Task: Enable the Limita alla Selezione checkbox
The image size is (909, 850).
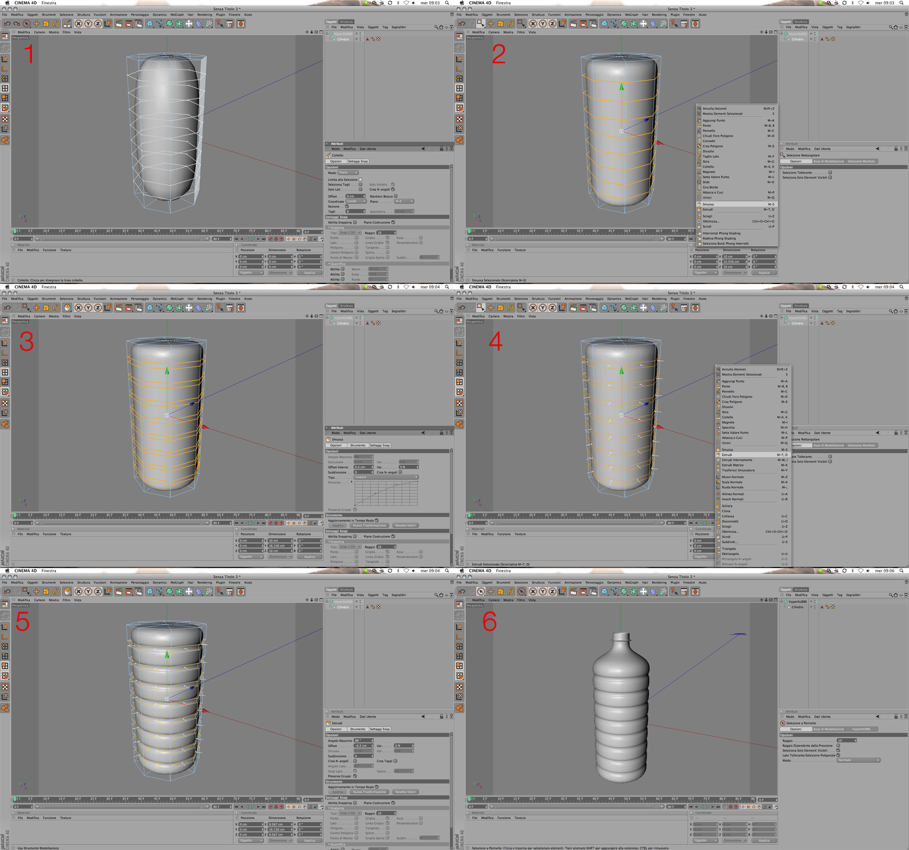Action: pos(360,180)
